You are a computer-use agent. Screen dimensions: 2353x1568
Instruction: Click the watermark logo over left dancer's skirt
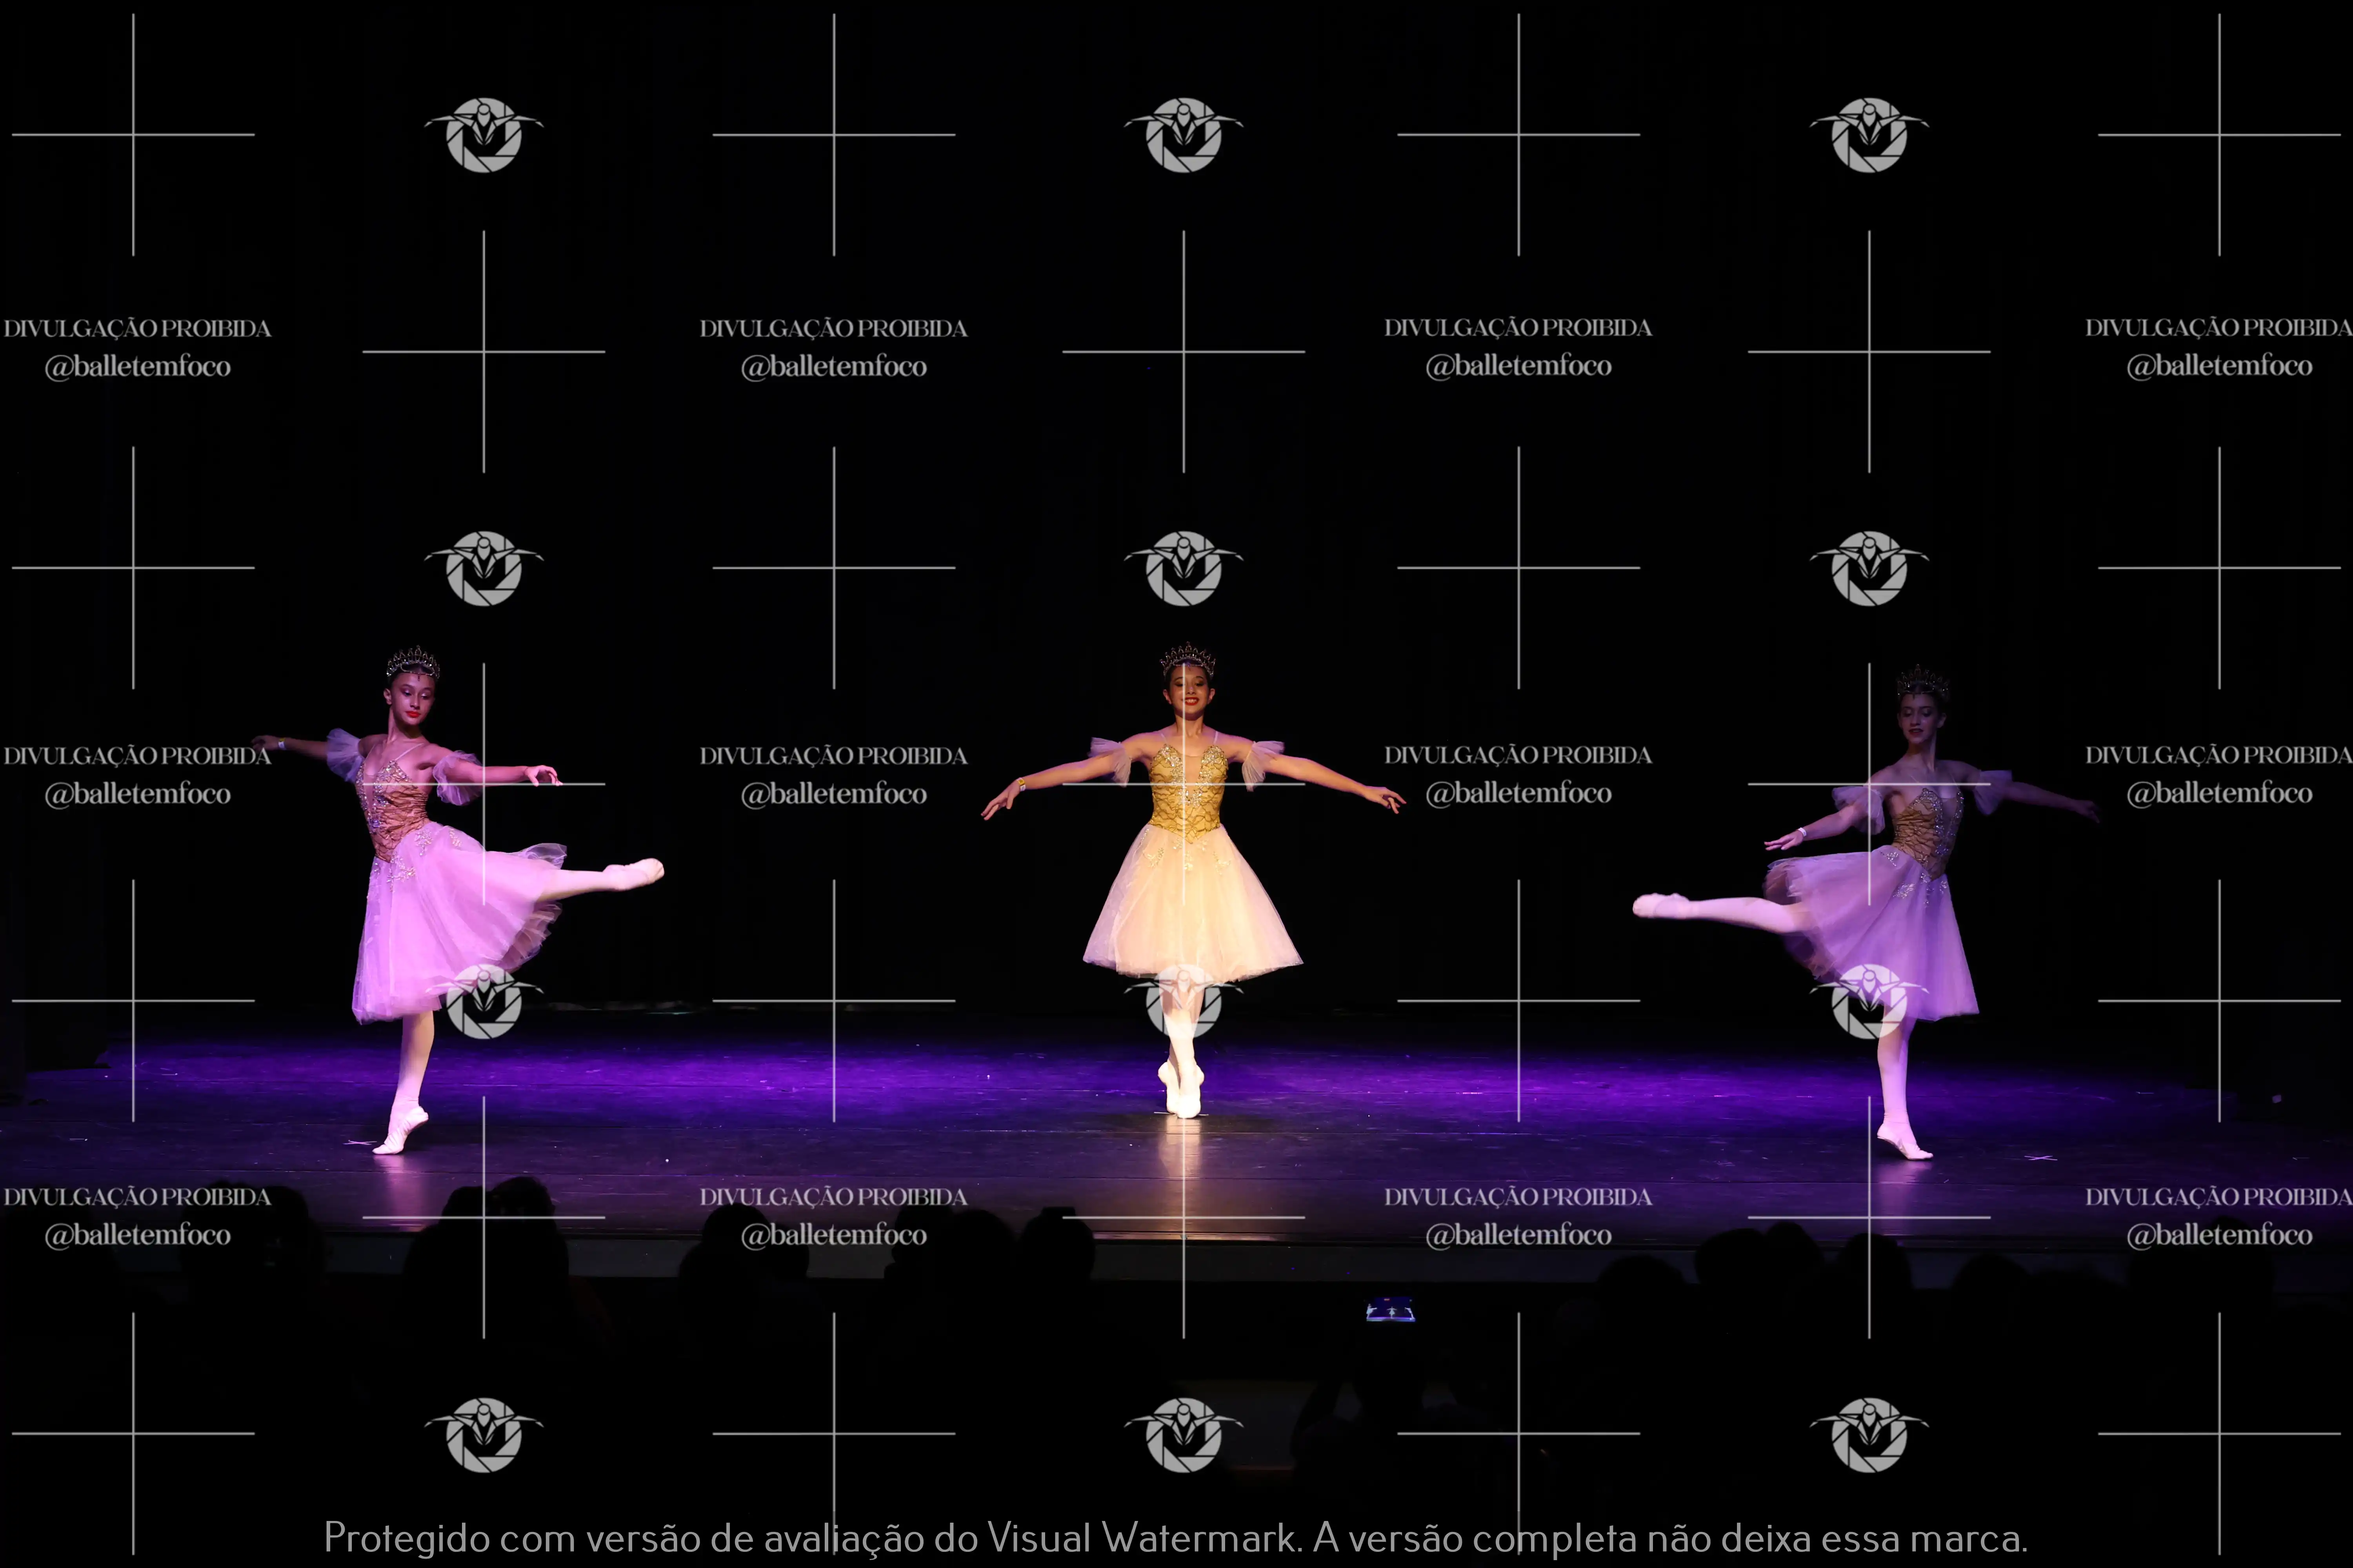pos(484,1001)
